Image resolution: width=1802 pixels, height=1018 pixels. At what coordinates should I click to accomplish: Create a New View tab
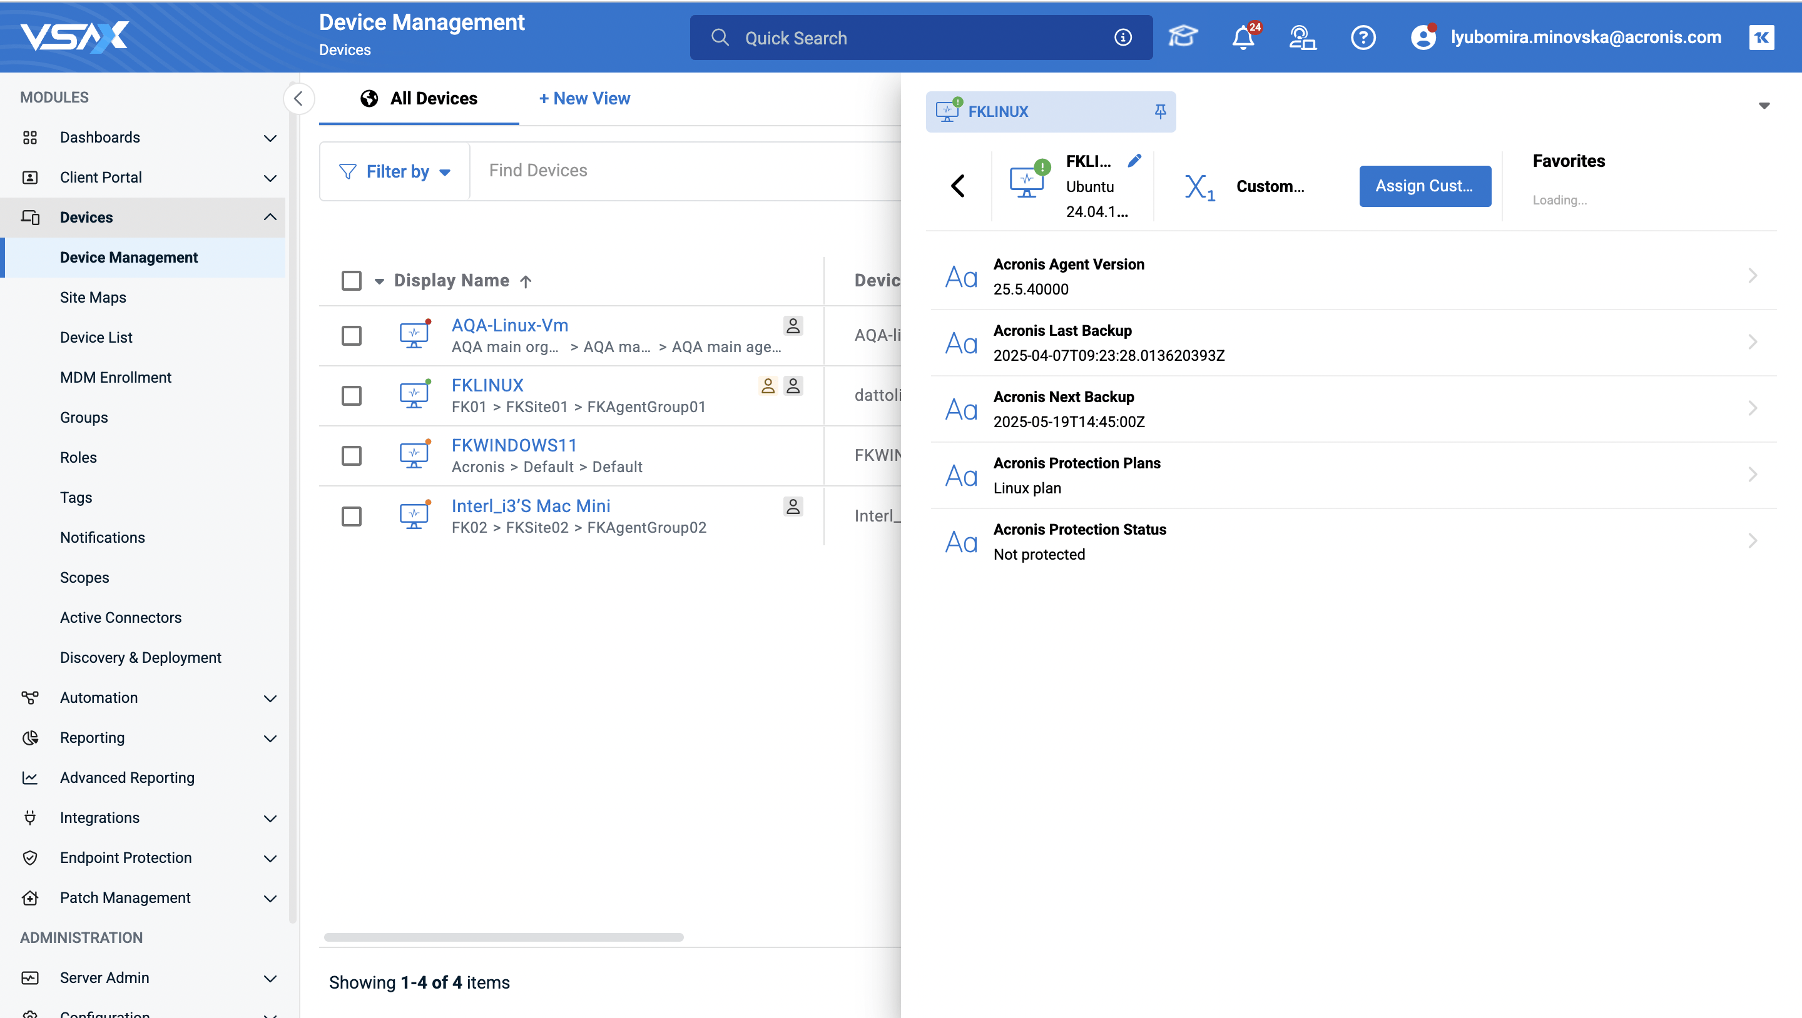(x=584, y=99)
